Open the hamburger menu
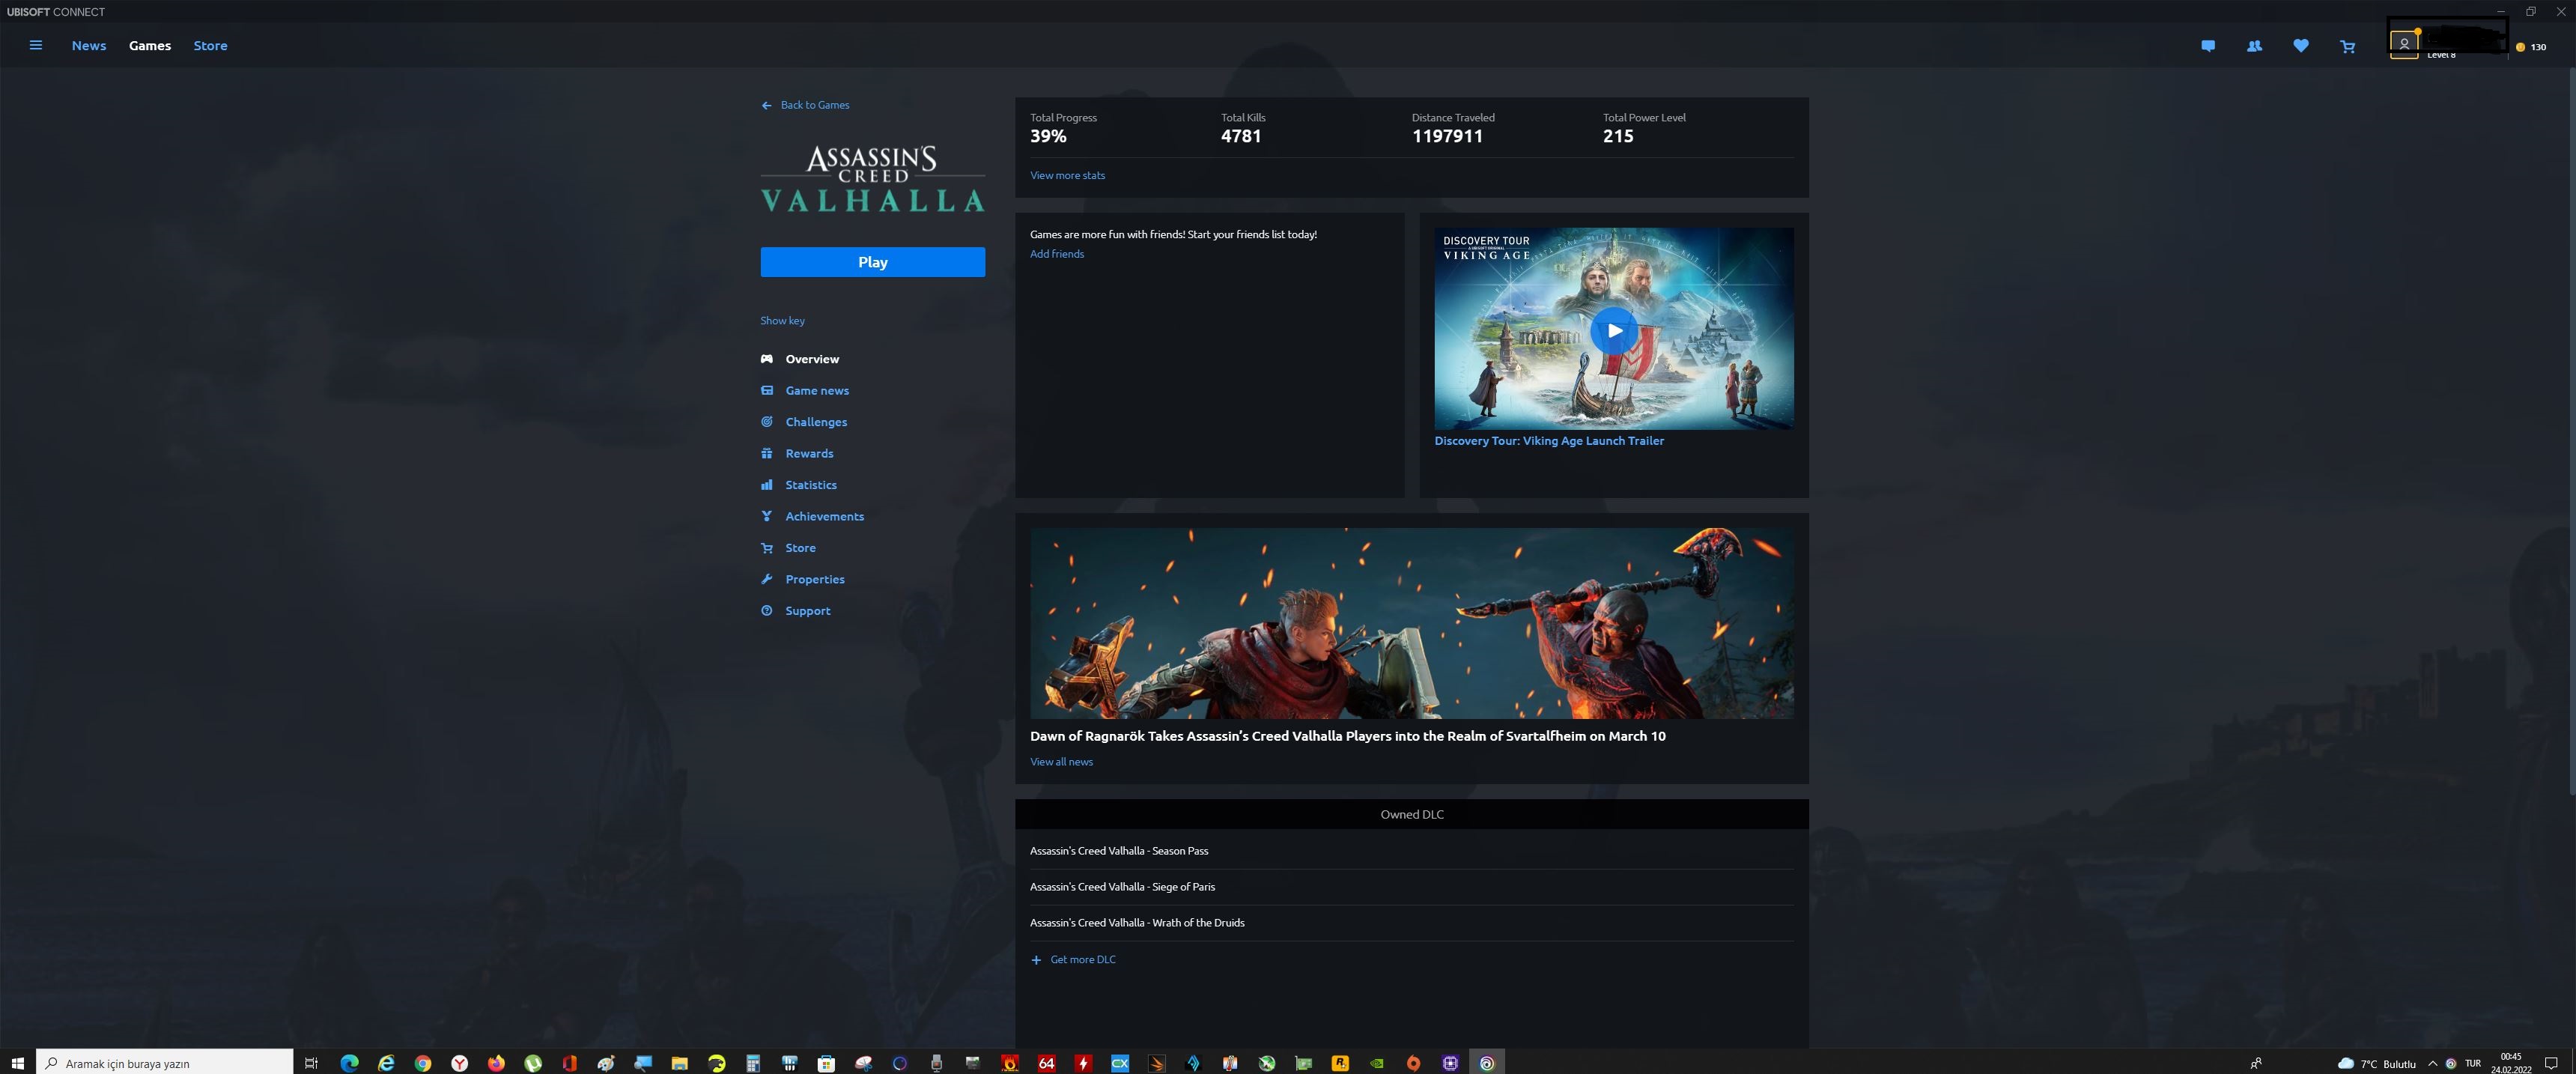 [x=35, y=45]
